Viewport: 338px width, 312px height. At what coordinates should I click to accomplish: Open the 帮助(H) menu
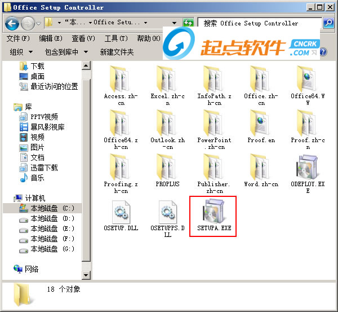tap(149, 39)
